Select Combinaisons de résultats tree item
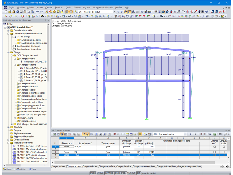This screenshot has height=175, width=233. 29,49
